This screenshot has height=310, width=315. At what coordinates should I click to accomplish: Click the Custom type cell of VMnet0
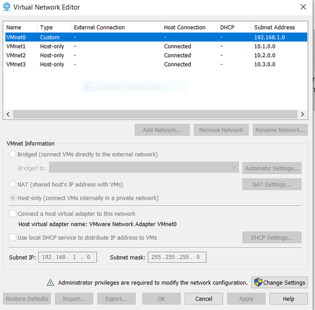50,37
